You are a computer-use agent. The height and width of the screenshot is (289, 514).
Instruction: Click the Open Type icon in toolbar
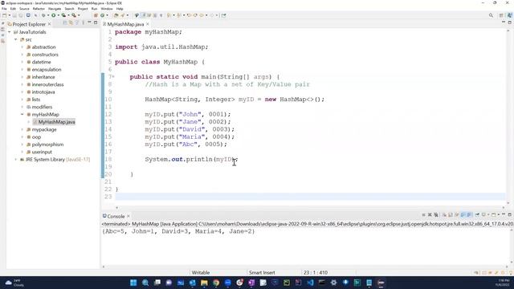coord(116,15)
